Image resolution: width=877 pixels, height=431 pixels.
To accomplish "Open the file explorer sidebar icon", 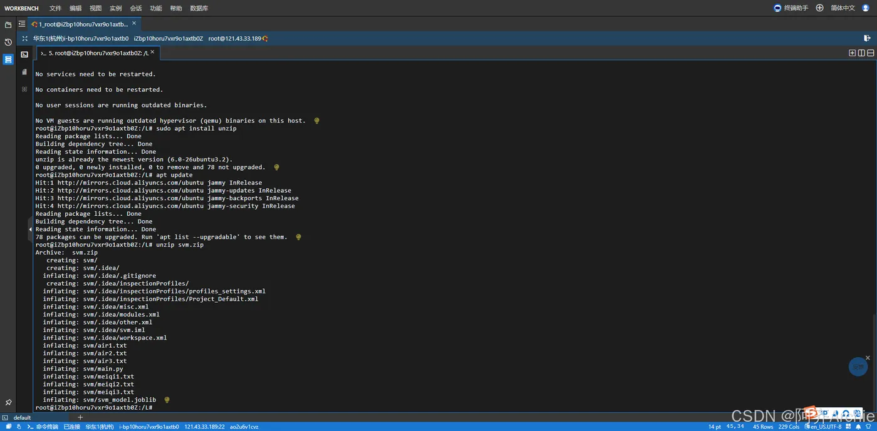I will [8, 25].
